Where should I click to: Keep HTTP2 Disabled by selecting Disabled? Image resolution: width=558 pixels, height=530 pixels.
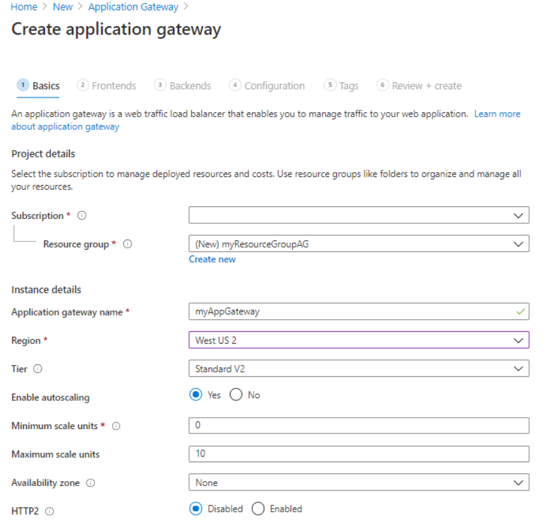[x=196, y=509]
